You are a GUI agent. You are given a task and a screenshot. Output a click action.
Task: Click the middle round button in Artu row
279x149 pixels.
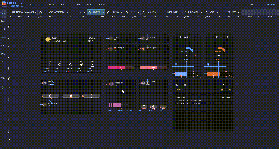71,96
